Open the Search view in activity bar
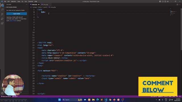The height and width of the screenshot is (102, 182). click(2, 10)
